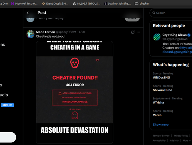Click the 'Cheating is not good' text
Viewport: 192px width, 145px height.
point(50,37)
